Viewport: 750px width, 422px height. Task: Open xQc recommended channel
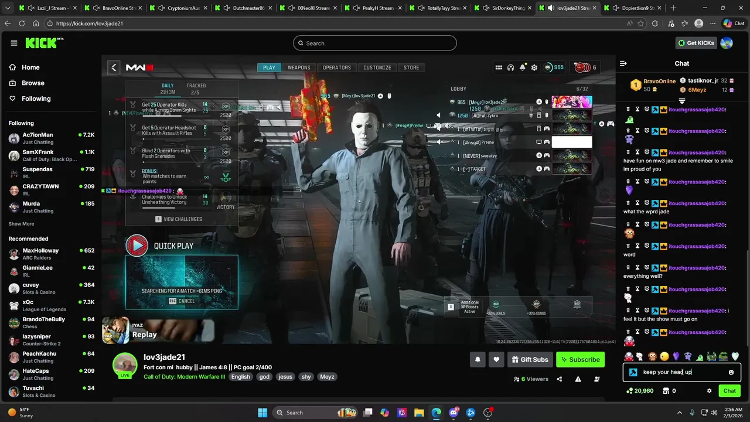tap(51, 305)
